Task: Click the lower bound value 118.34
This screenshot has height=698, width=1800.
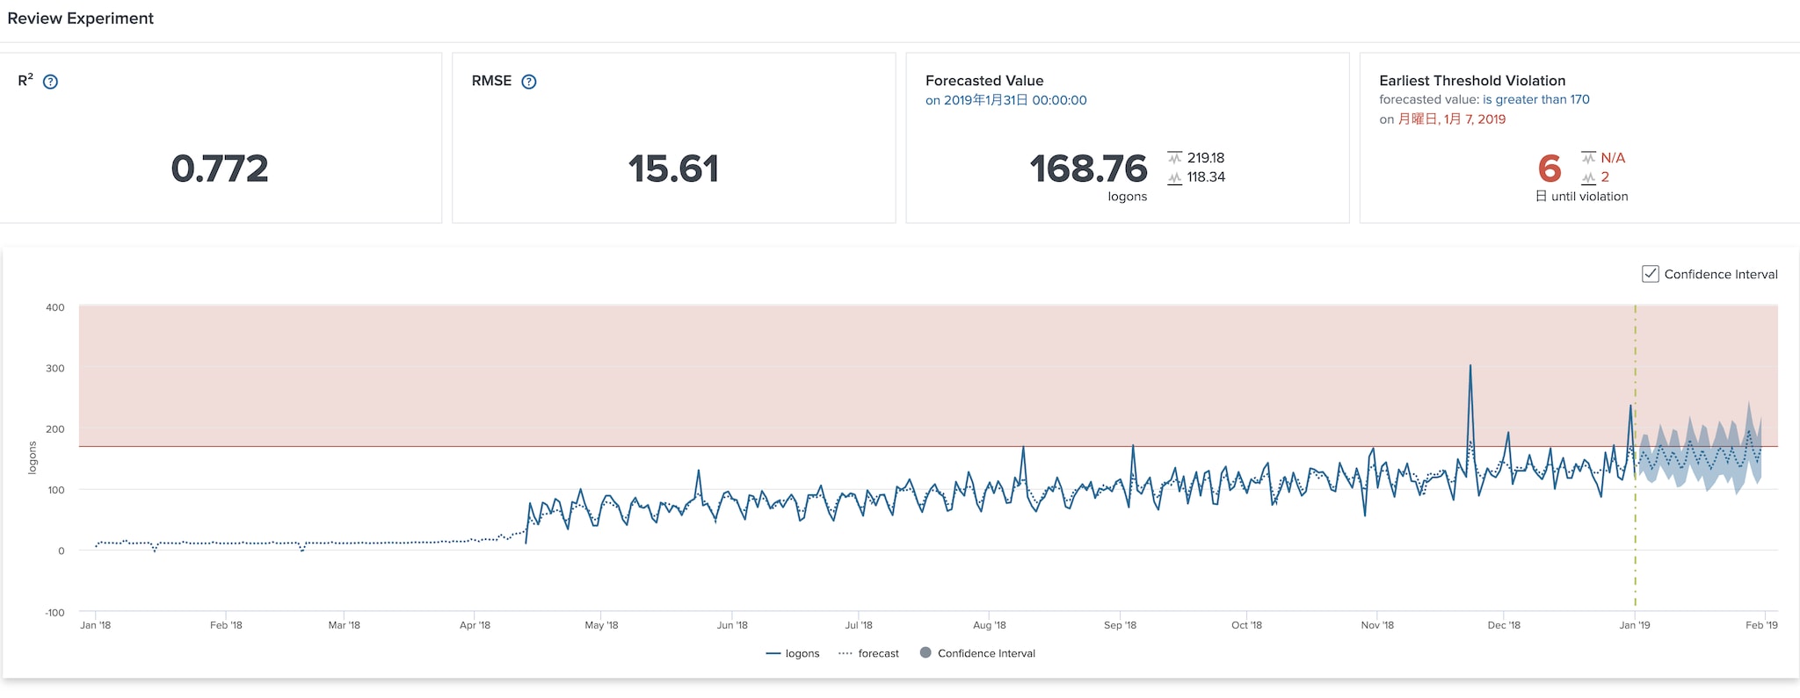Action: 1206,177
